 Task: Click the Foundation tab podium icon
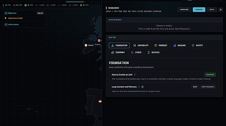coord(113,45)
